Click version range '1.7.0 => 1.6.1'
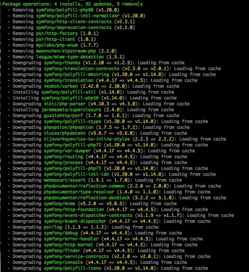The image size is (249, 272). 106,115
